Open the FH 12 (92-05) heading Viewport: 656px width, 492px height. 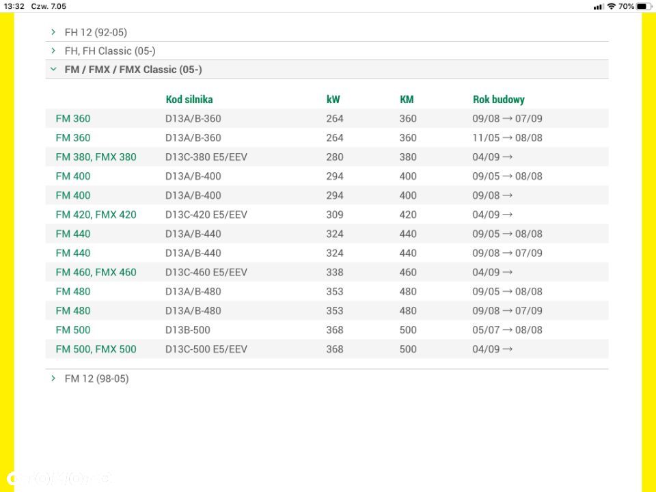click(x=96, y=32)
